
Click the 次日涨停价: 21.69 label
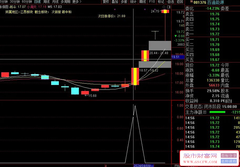(112, 16)
